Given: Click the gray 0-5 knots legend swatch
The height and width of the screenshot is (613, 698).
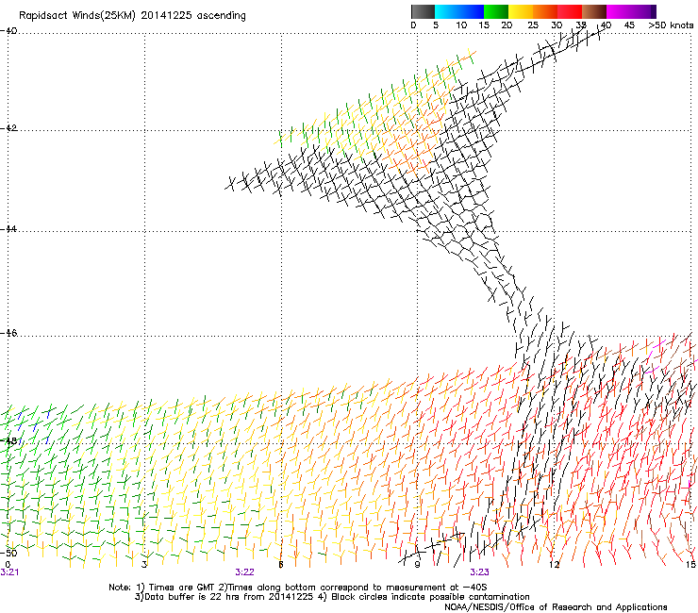Looking at the screenshot, I should [423, 11].
